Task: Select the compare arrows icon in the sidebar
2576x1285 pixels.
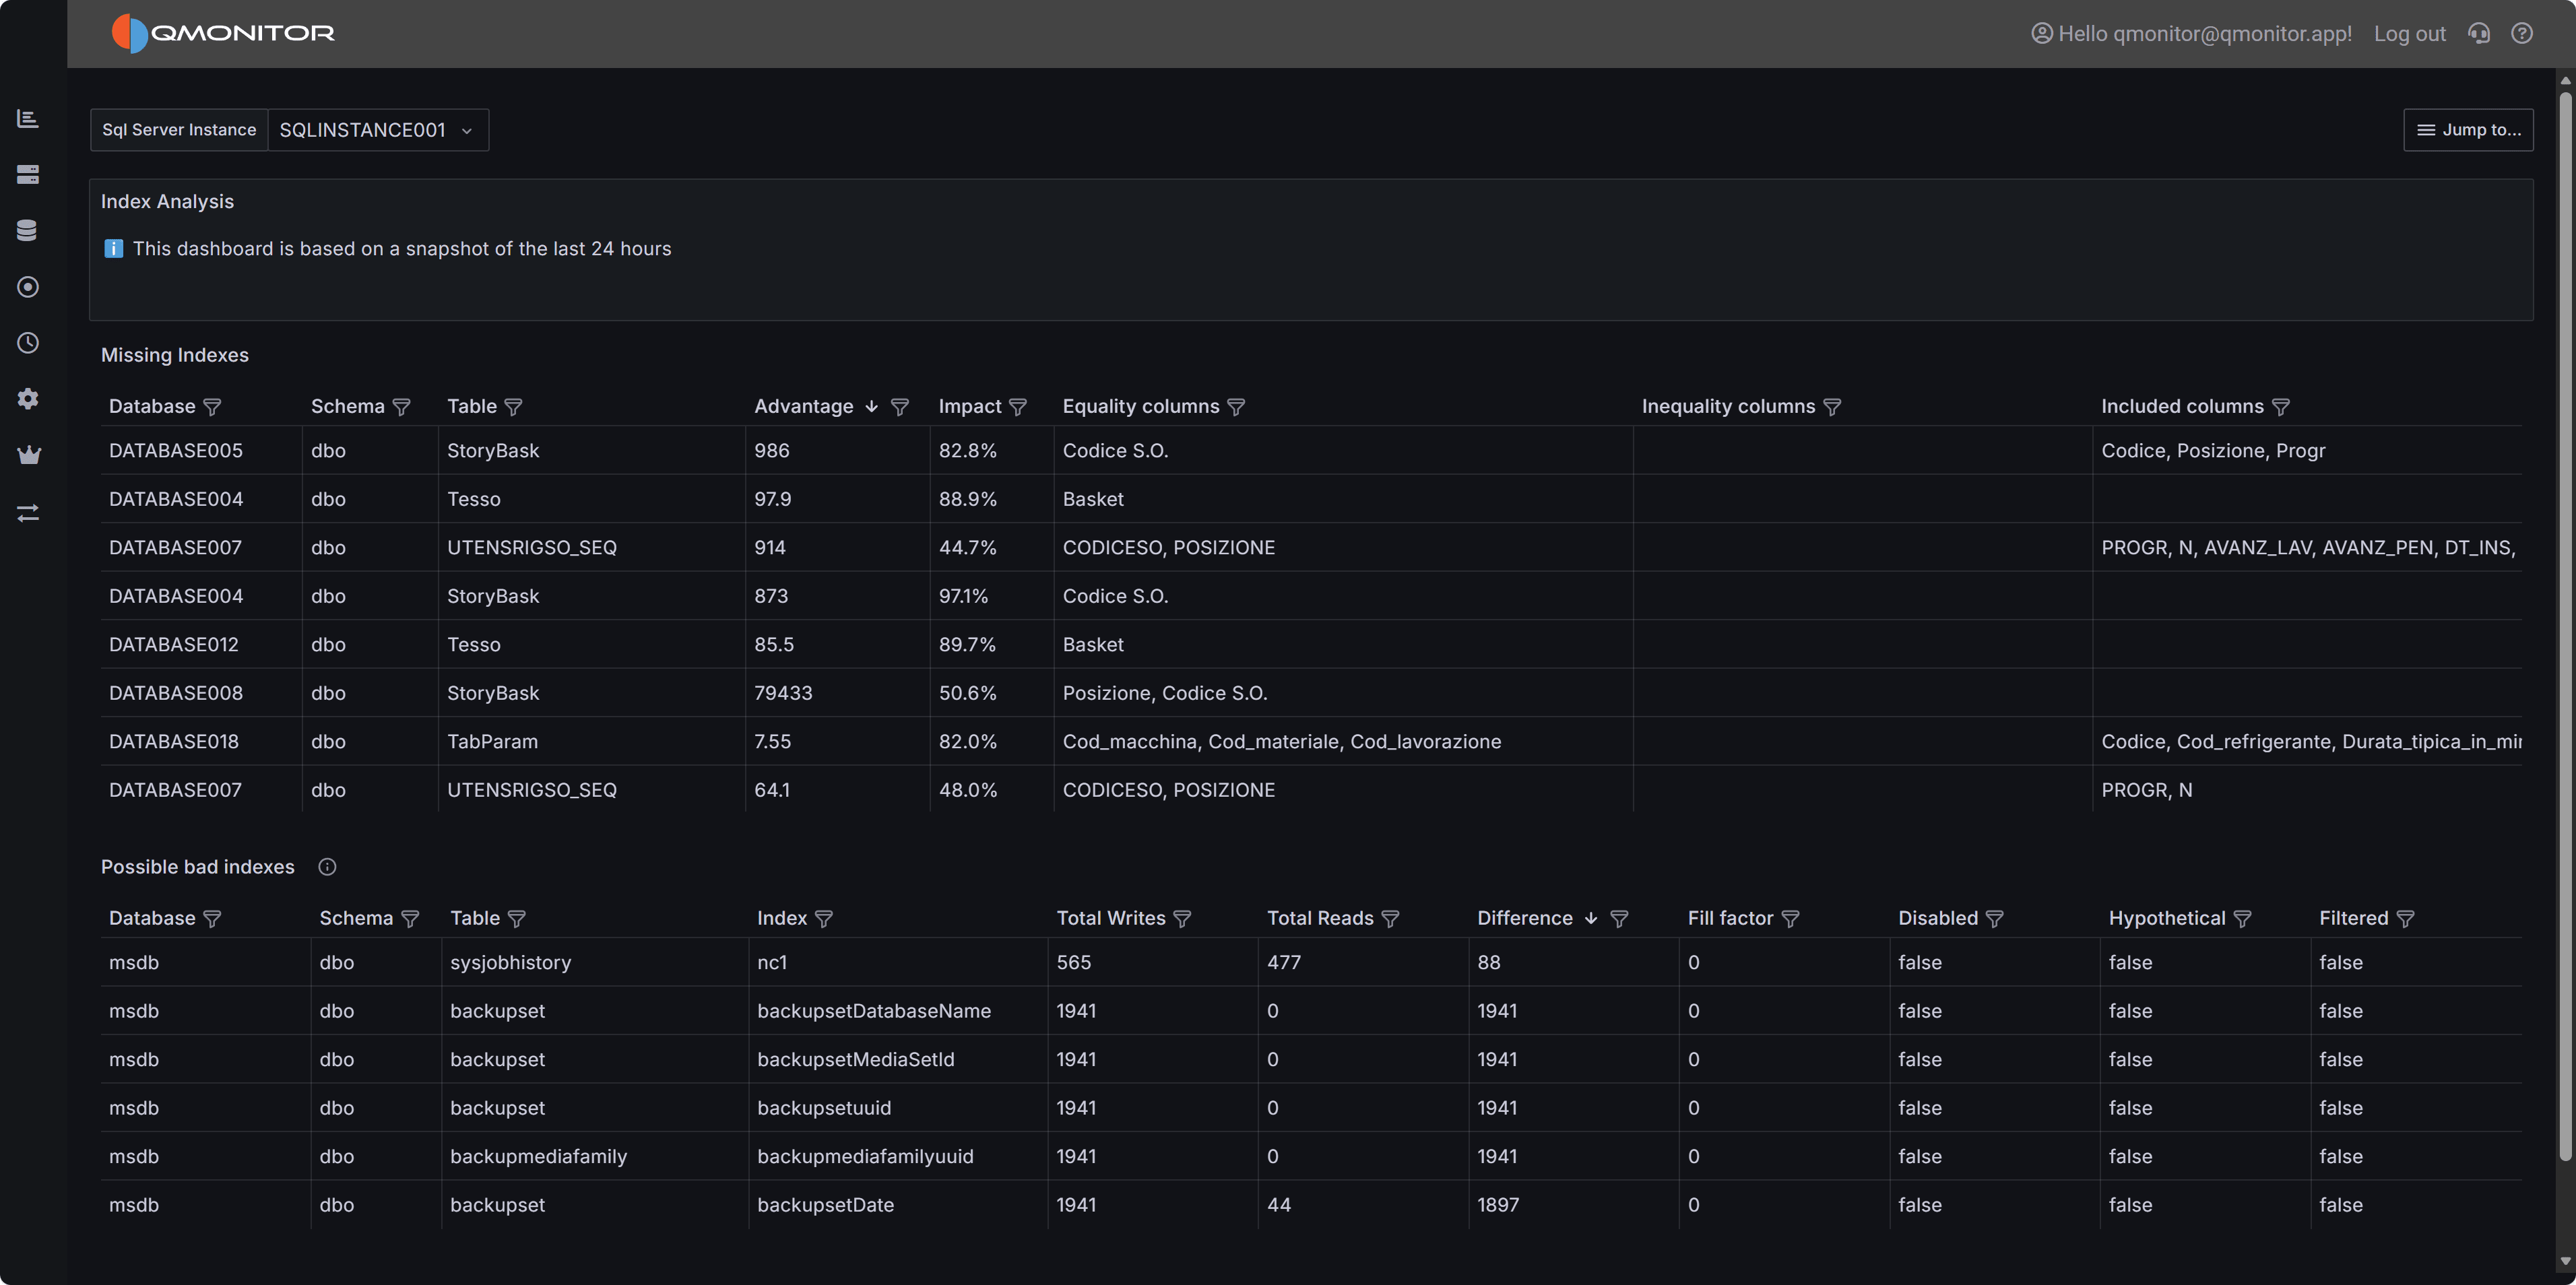Action: point(28,512)
